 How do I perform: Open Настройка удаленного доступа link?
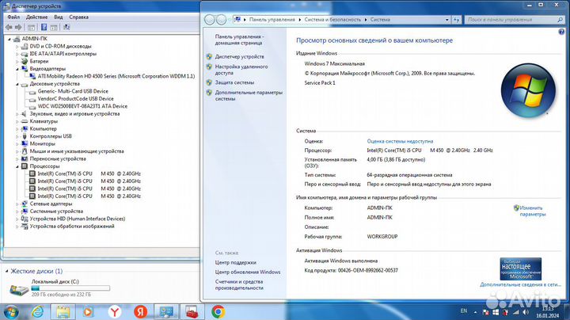[241, 70]
